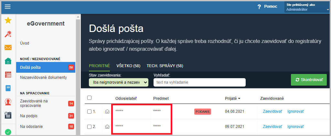
Task: Focus the text na vyhľadanie search field
Action: tap(199, 82)
